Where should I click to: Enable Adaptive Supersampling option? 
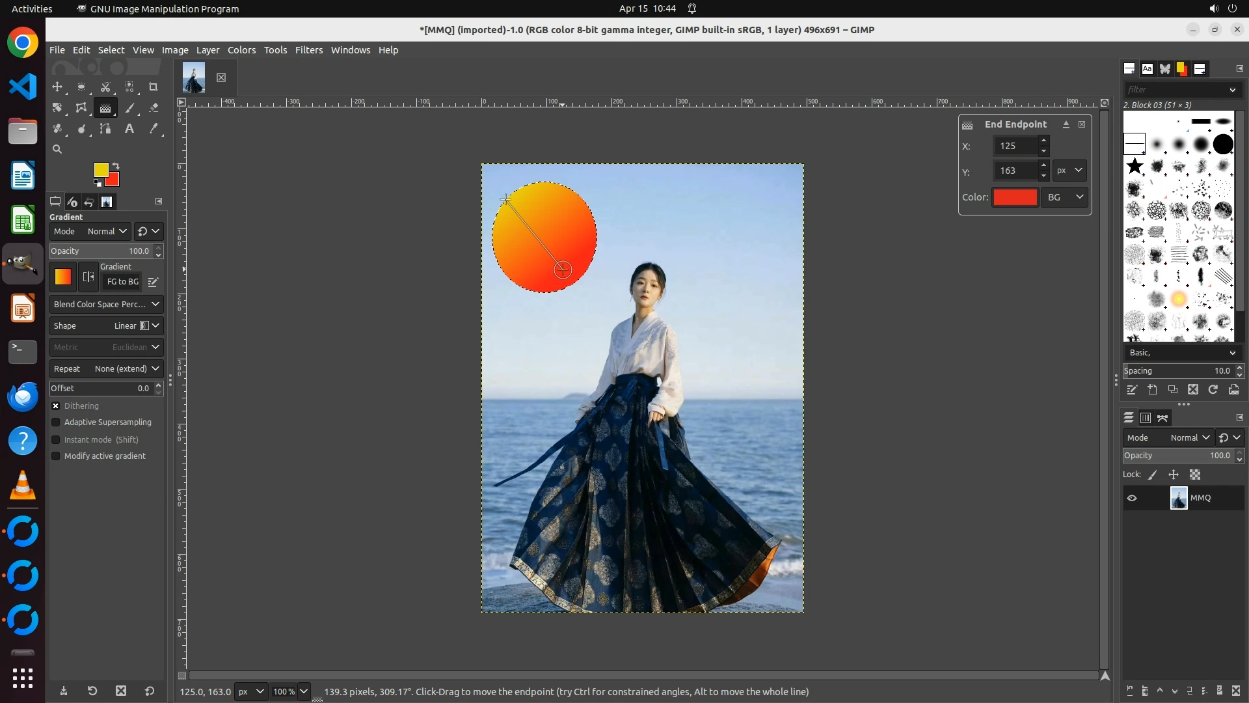pos(56,422)
